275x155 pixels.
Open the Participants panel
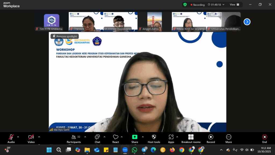[x=74, y=137]
